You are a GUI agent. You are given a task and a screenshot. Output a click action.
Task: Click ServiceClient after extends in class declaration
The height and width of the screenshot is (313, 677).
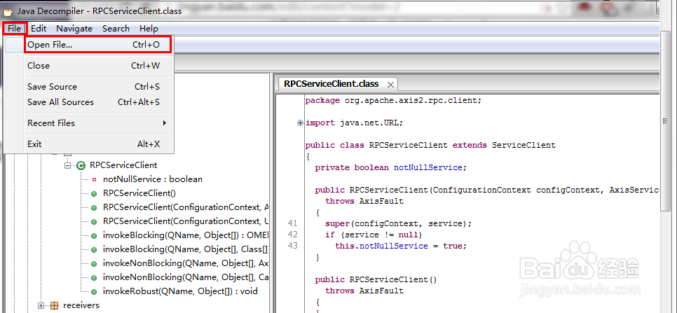pos(524,145)
